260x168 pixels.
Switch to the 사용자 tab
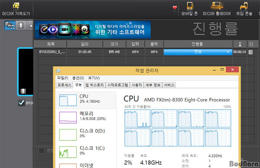click(x=136, y=85)
